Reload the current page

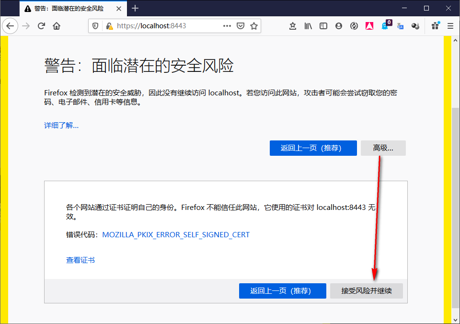pos(41,26)
